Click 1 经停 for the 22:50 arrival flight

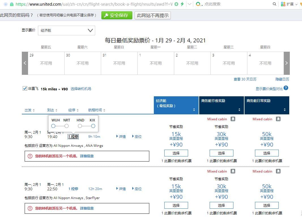click(73, 189)
